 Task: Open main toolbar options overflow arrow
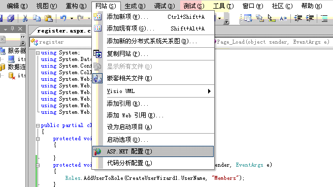tap(226, 21)
